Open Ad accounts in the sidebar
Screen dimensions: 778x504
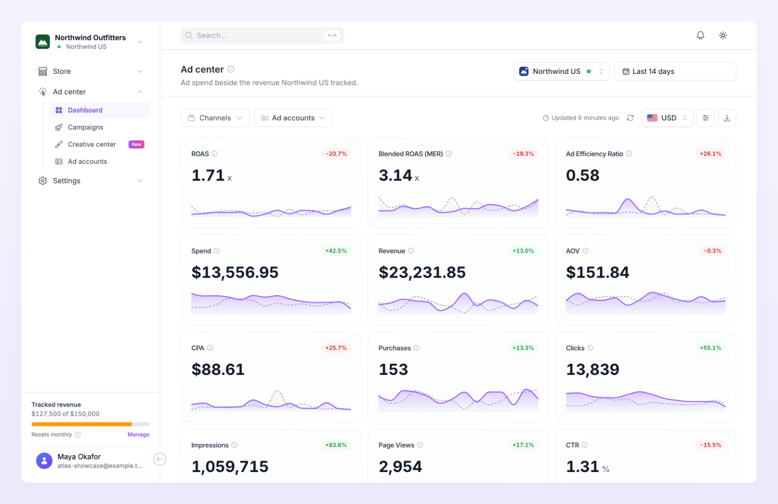coord(99,162)
